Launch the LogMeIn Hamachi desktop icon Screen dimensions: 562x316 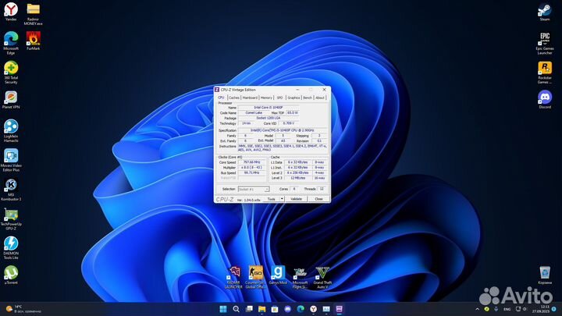[11, 131]
